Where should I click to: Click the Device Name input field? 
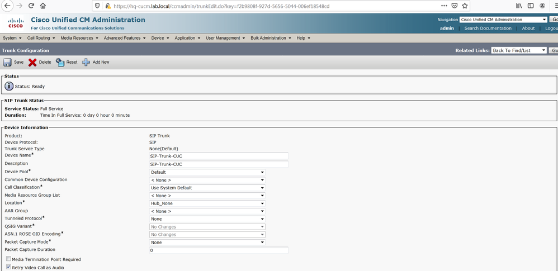coord(219,156)
